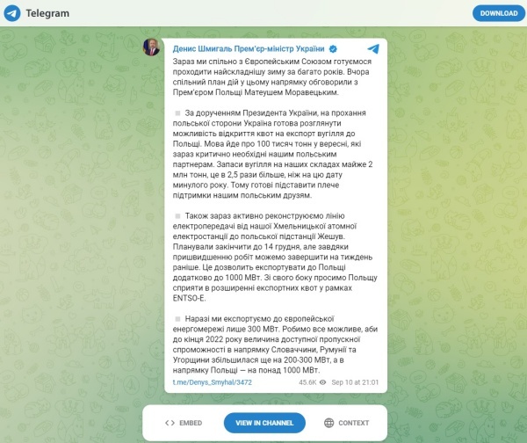Viewport: 527px width, 443px height.
Task: Click the paper plane icon in post
Action: pos(373,49)
